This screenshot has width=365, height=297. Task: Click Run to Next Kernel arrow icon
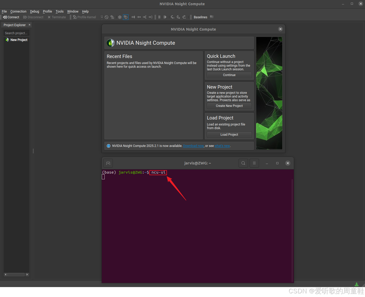tap(133, 17)
